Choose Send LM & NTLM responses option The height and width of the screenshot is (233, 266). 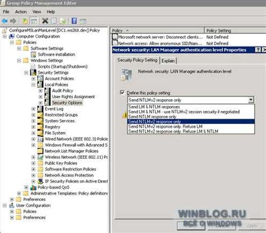[x=154, y=107]
